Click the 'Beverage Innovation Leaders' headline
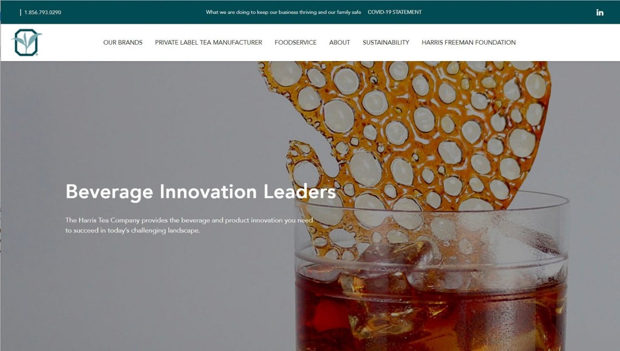620x351 pixels. click(200, 192)
